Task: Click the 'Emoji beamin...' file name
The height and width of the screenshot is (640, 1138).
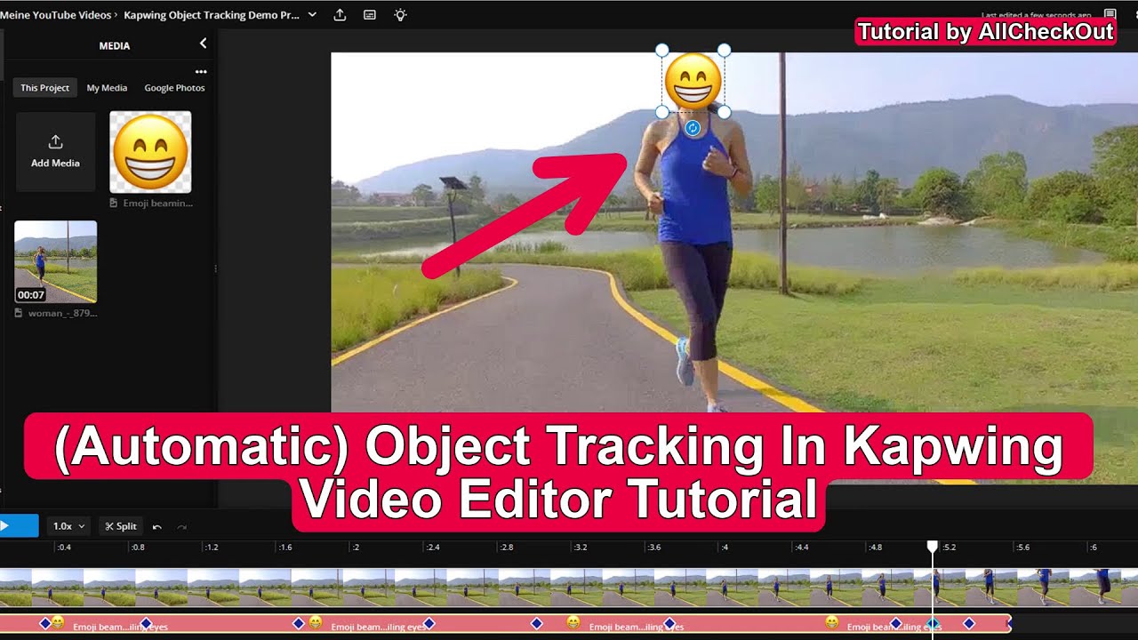Action: (x=157, y=203)
